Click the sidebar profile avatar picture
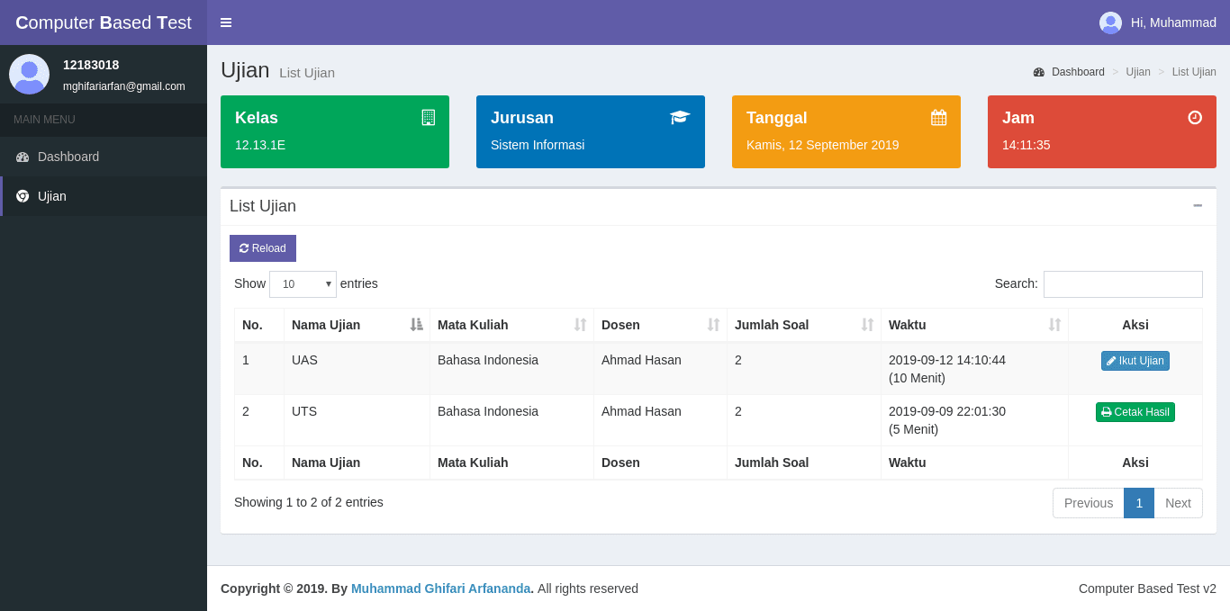The image size is (1230, 611). pos(29,74)
